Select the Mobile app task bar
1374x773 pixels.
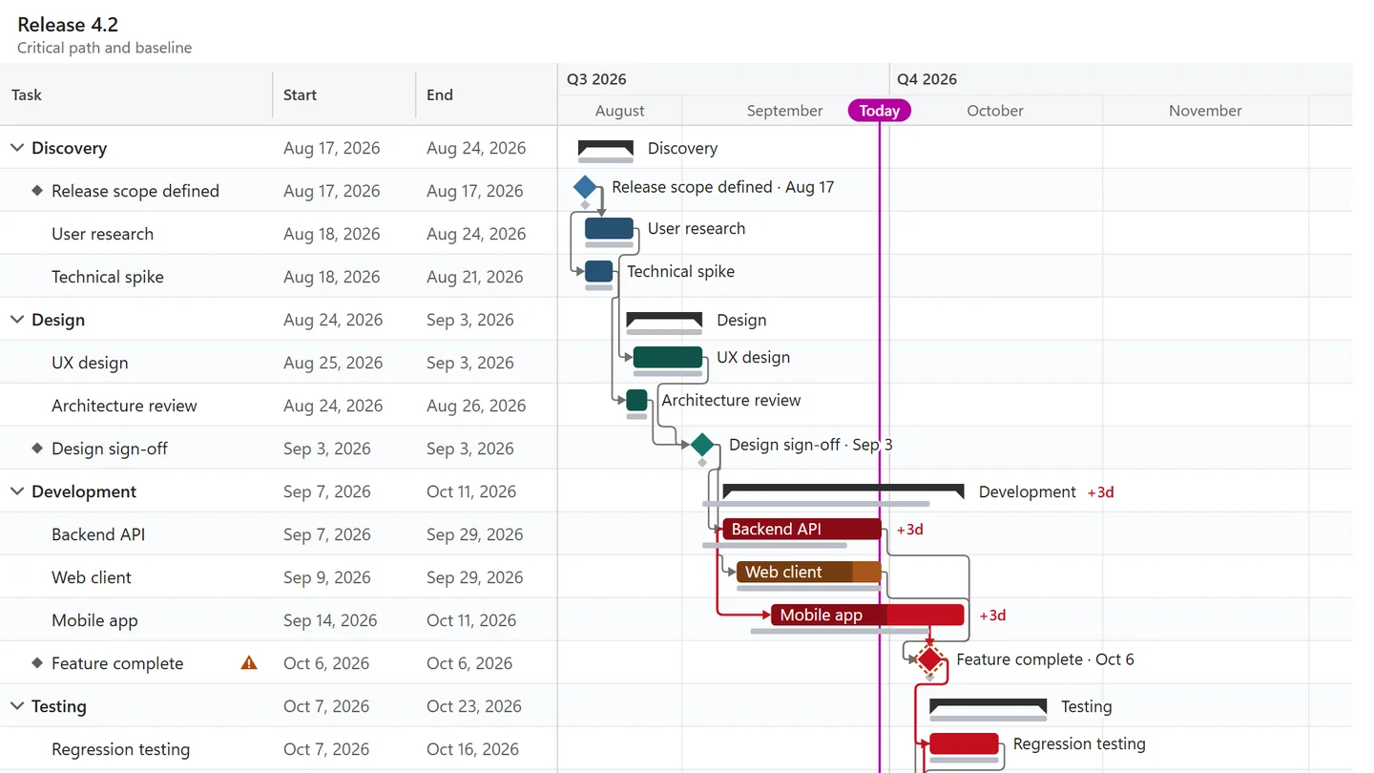pos(867,615)
